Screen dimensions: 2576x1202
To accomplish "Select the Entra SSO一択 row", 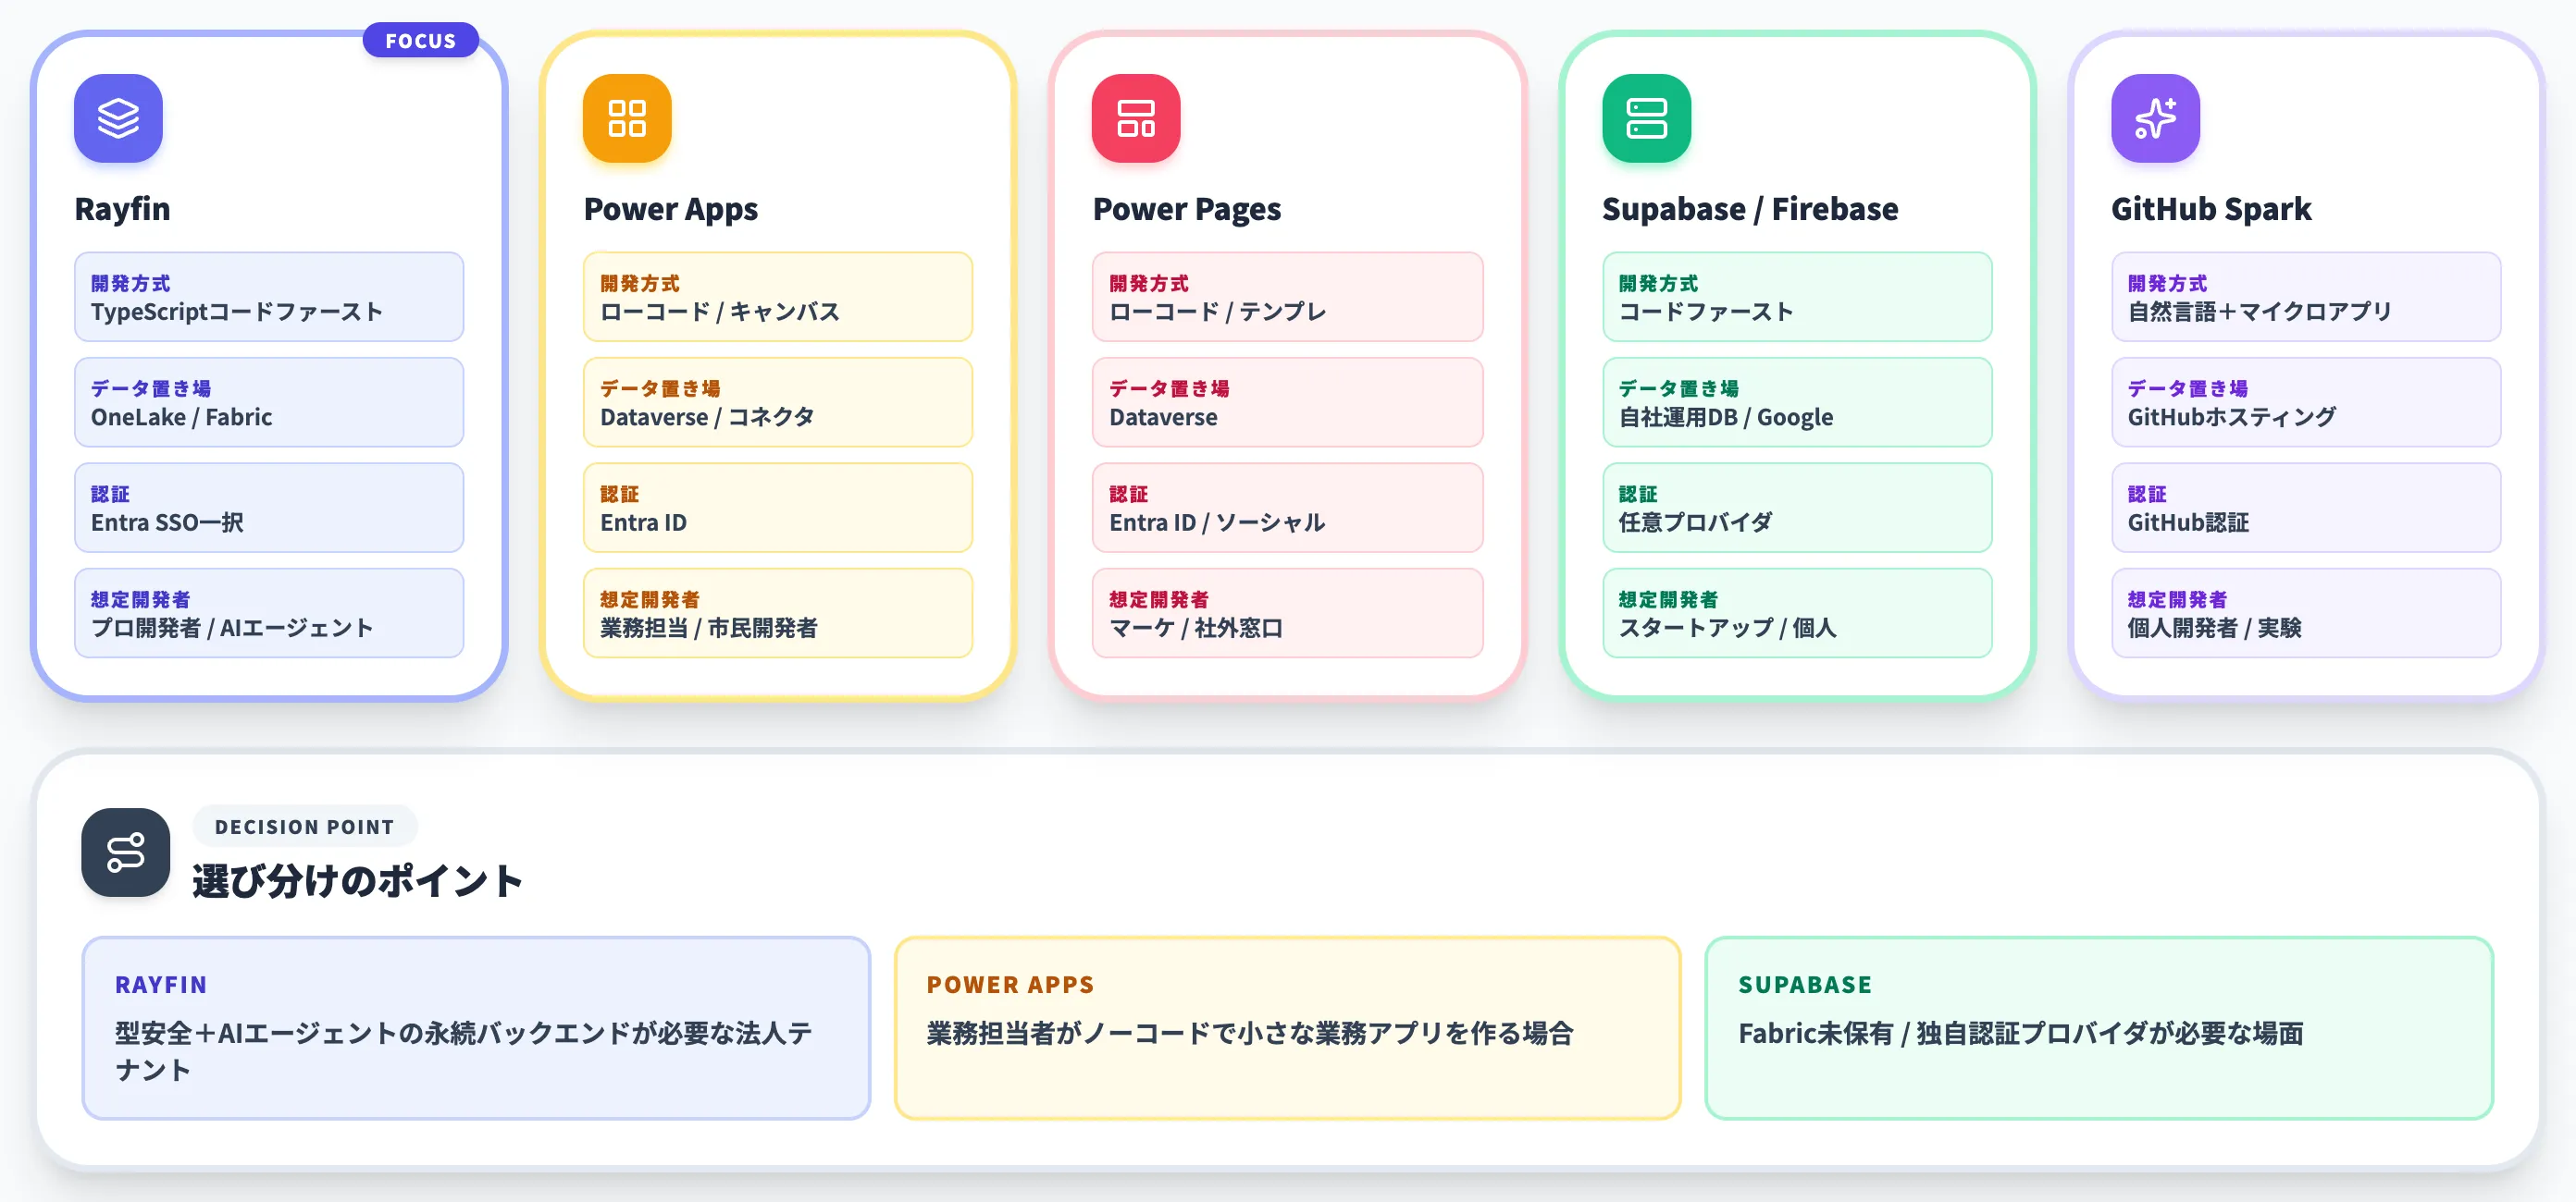I will tap(269, 508).
